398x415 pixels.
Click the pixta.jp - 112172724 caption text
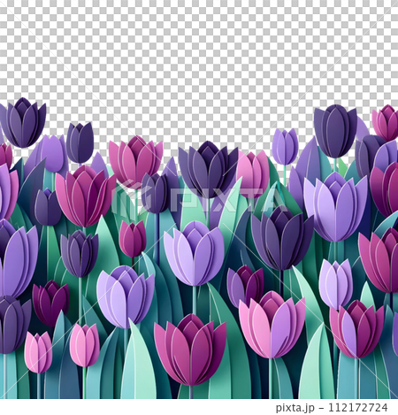(x=332, y=408)
